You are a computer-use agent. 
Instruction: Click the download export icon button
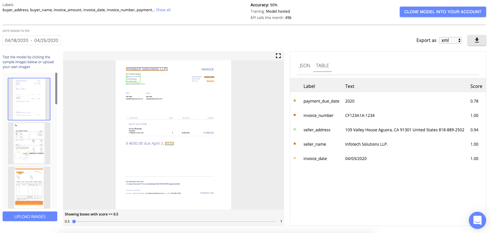tap(477, 40)
